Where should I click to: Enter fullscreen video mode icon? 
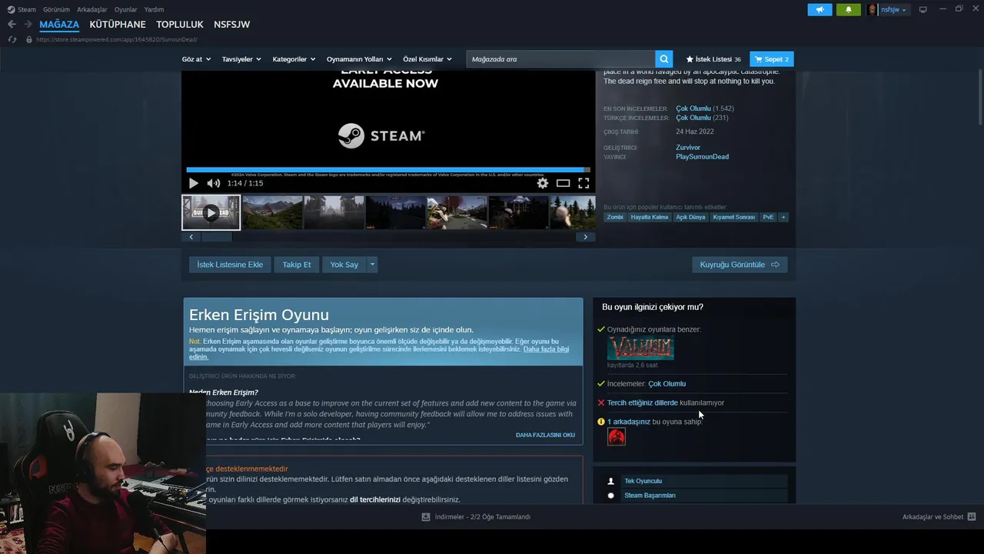click(583, 183)
